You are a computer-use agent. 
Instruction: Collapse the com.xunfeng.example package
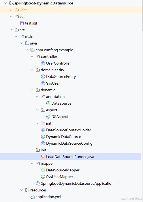(x=27, y=50)
